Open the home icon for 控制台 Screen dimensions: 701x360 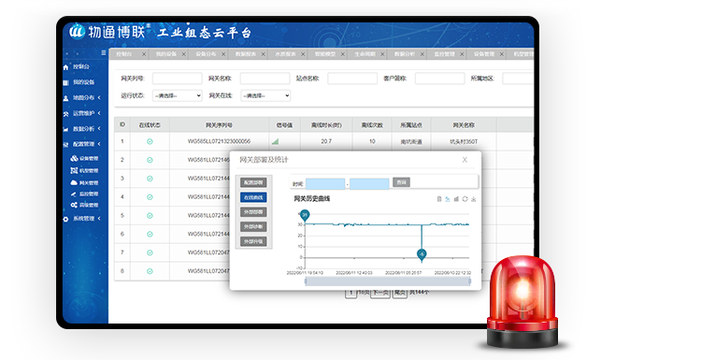(65, 67)
